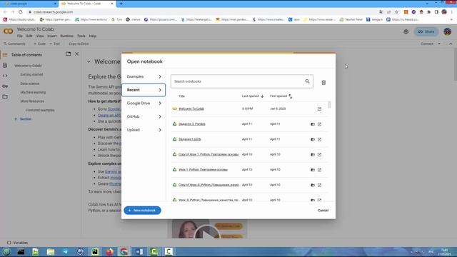Open the File menu

point(19,36)
